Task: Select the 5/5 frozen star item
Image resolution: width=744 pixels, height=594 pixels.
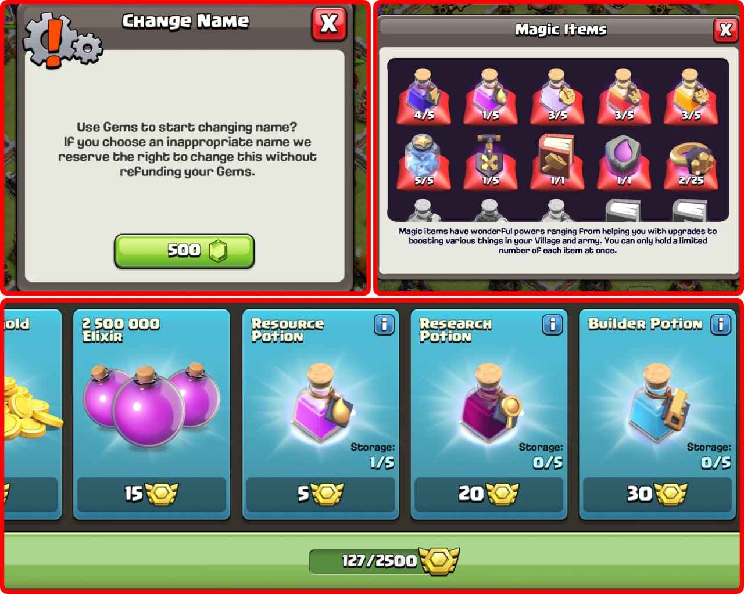Action: point(424,161)
